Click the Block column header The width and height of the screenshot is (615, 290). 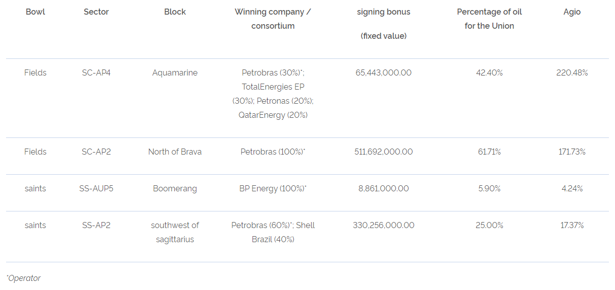point(175,12)
